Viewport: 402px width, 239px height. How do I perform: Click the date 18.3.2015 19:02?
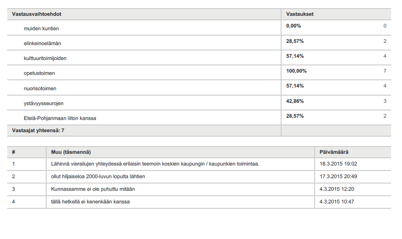click(x=338, y=164)
